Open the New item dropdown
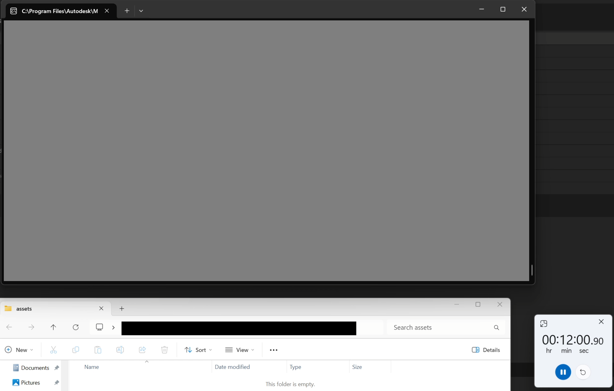The height and width of the screenshot is (391, 614). click(x=19, y=350)
